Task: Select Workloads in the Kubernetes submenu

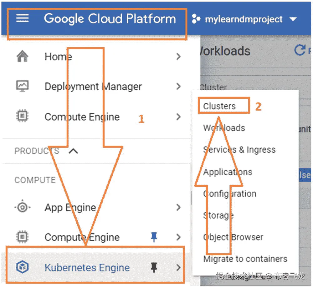Action: (224, 128)
